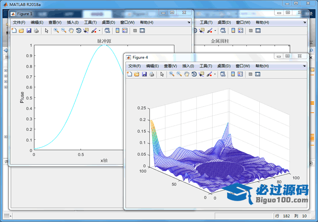Viewport: 318px width, 222px height.
Task: Insert legend in Figure 1
Action: [x=125, y=31]
